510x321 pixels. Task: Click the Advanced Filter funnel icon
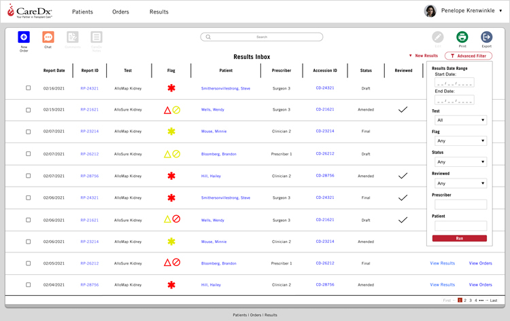(452, 56)
